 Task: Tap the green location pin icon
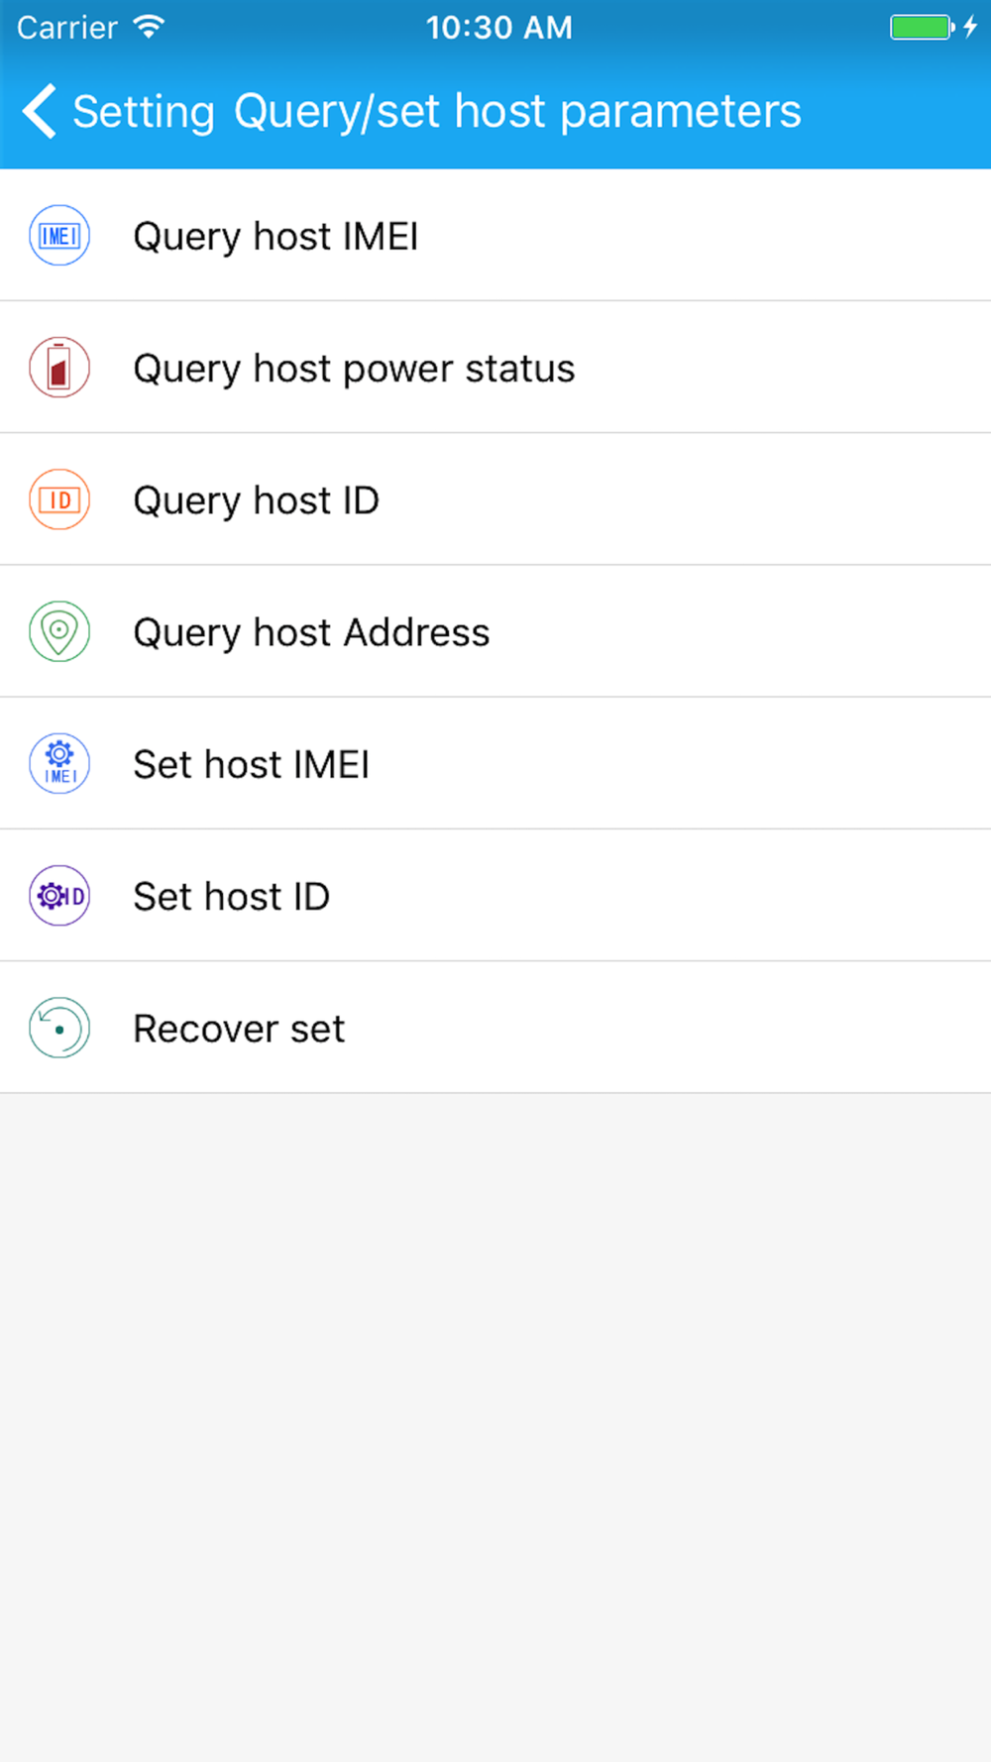tap(59, 631)
